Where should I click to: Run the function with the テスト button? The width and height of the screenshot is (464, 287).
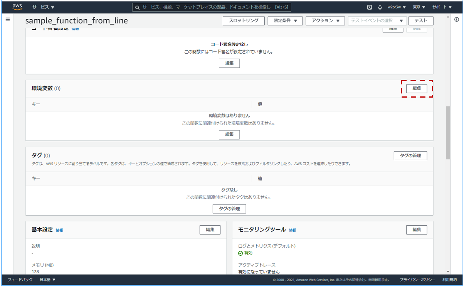point(421,21)
